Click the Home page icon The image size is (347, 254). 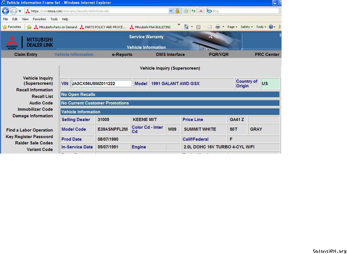click(x=186, y=27)
